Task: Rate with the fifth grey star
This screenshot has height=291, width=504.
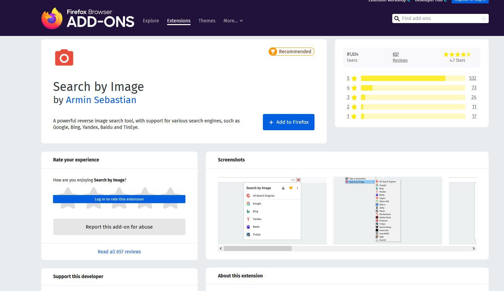Action: 170,198
